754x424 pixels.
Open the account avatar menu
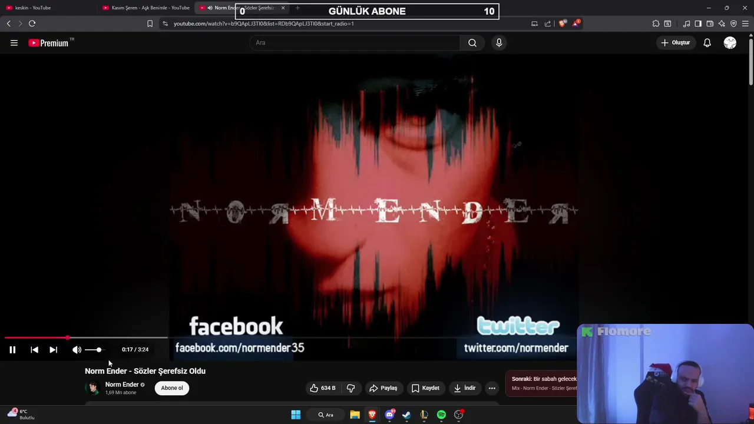pyautogui.click(x=730, y=42)
